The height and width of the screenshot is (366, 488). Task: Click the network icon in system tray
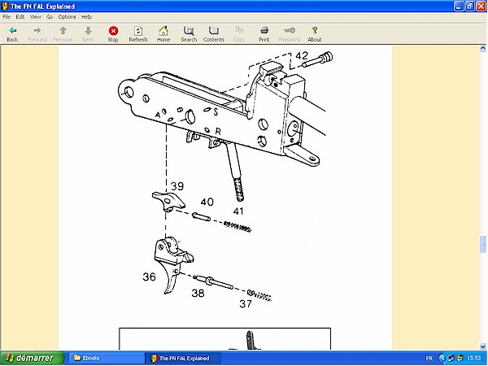451,358
